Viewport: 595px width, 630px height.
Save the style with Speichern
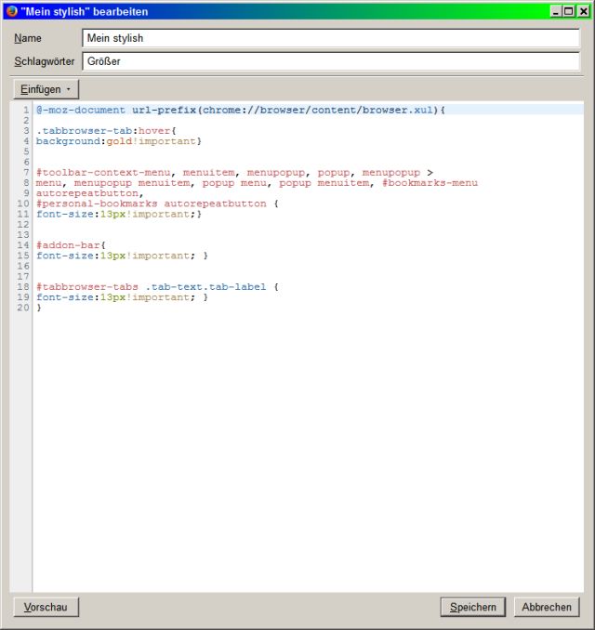pyautogui.click(x=472, y=607)
